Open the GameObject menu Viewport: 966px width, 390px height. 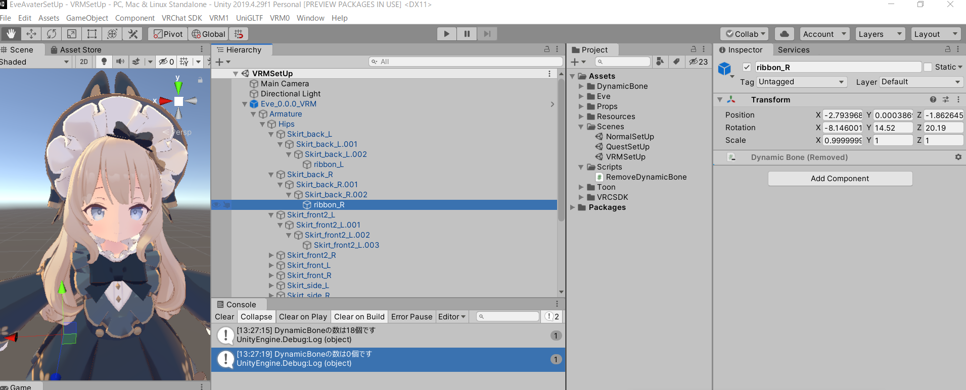pyautogui.click(x=87, y=18)
